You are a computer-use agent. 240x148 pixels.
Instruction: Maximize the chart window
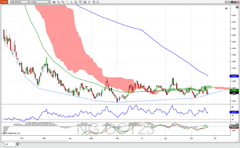pyautogui.click(x=235, y=2)
